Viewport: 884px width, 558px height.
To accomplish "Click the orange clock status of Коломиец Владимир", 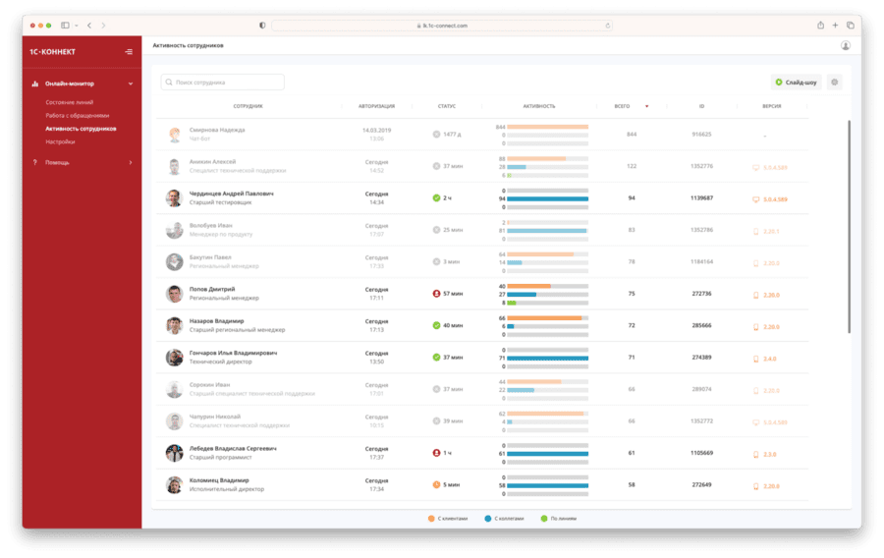I will (x=436, y=484).
